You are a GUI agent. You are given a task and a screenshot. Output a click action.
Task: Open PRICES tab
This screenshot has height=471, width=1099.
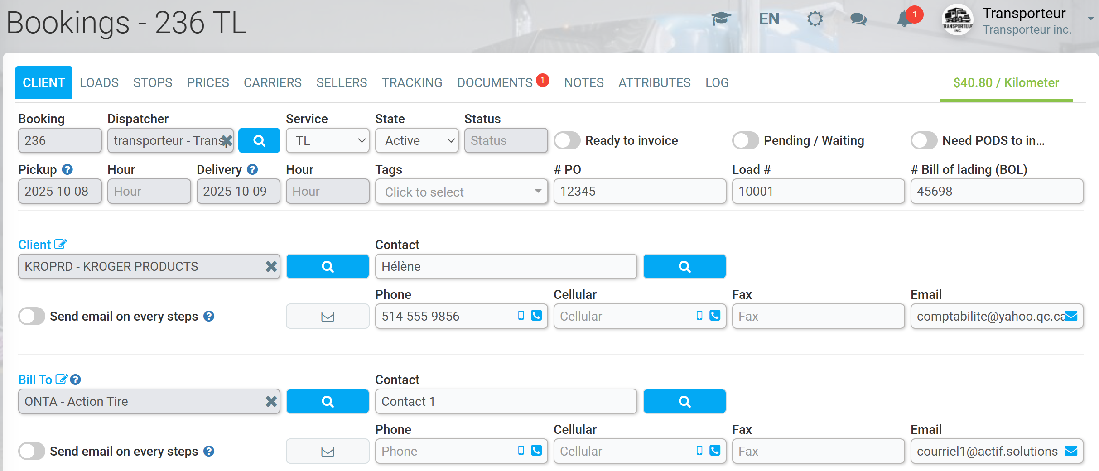pyautogui.click(x=208, y=82)
